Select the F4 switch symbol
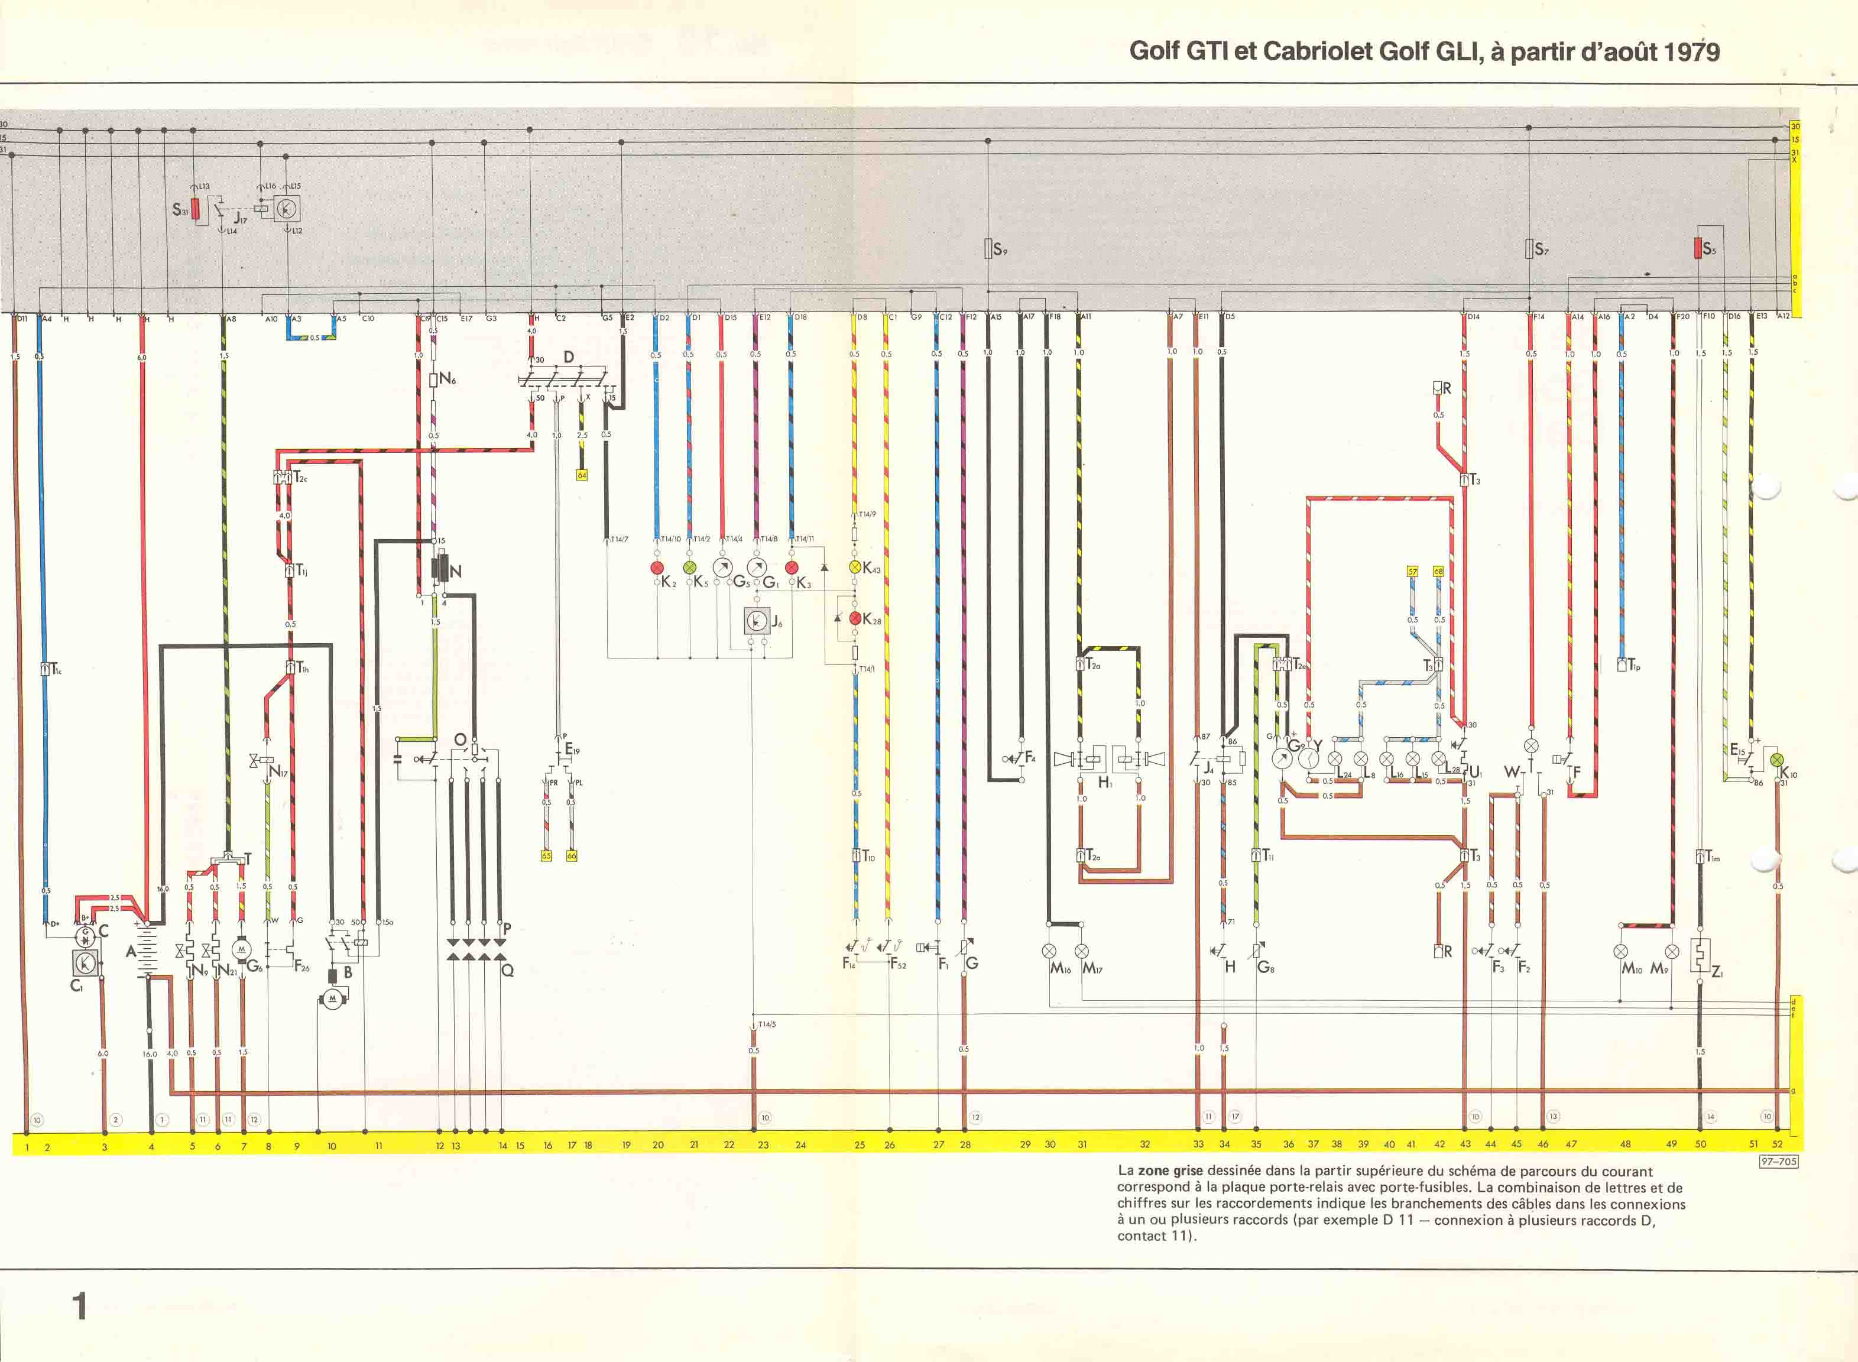The height and width of the screenshot is (1362, 1858). [x=1015, y=758]
